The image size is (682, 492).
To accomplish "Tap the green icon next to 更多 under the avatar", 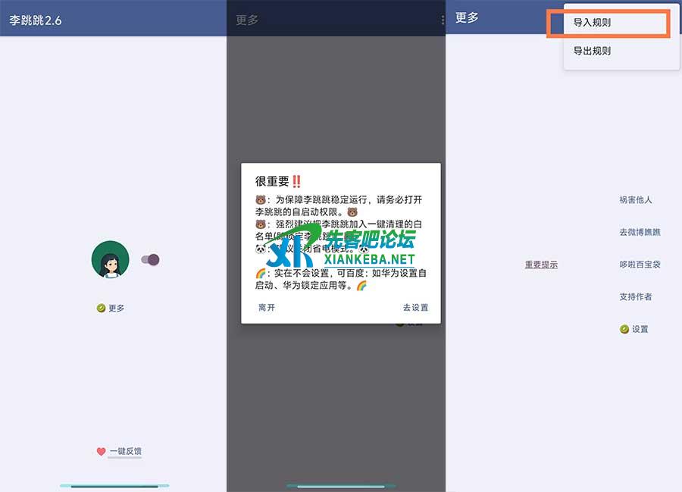I will (101, 308).
